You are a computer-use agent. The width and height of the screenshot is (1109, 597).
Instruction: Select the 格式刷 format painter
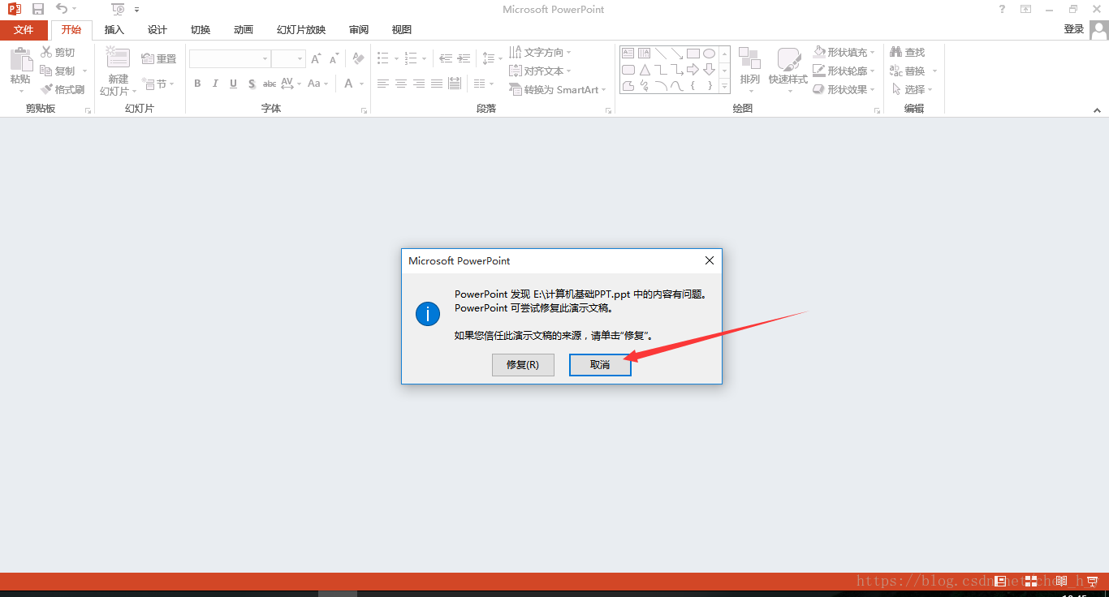[63, 89]
